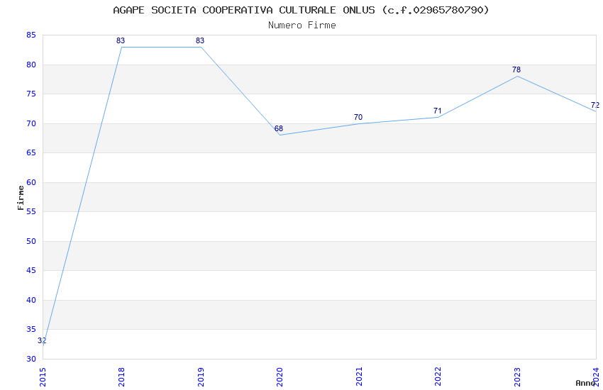Click the x-axis year label 2019
The image size is (603, 390).
coord(201,377)
